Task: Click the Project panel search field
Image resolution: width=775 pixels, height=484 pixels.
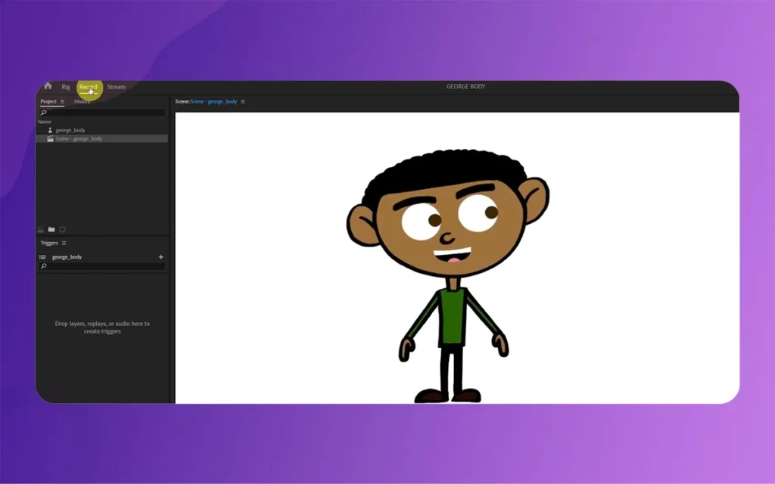Action: coord(103,113)
